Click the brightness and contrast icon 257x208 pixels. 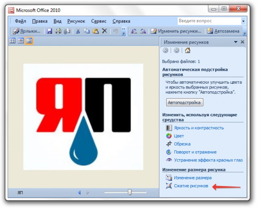(x=169, y=128)
